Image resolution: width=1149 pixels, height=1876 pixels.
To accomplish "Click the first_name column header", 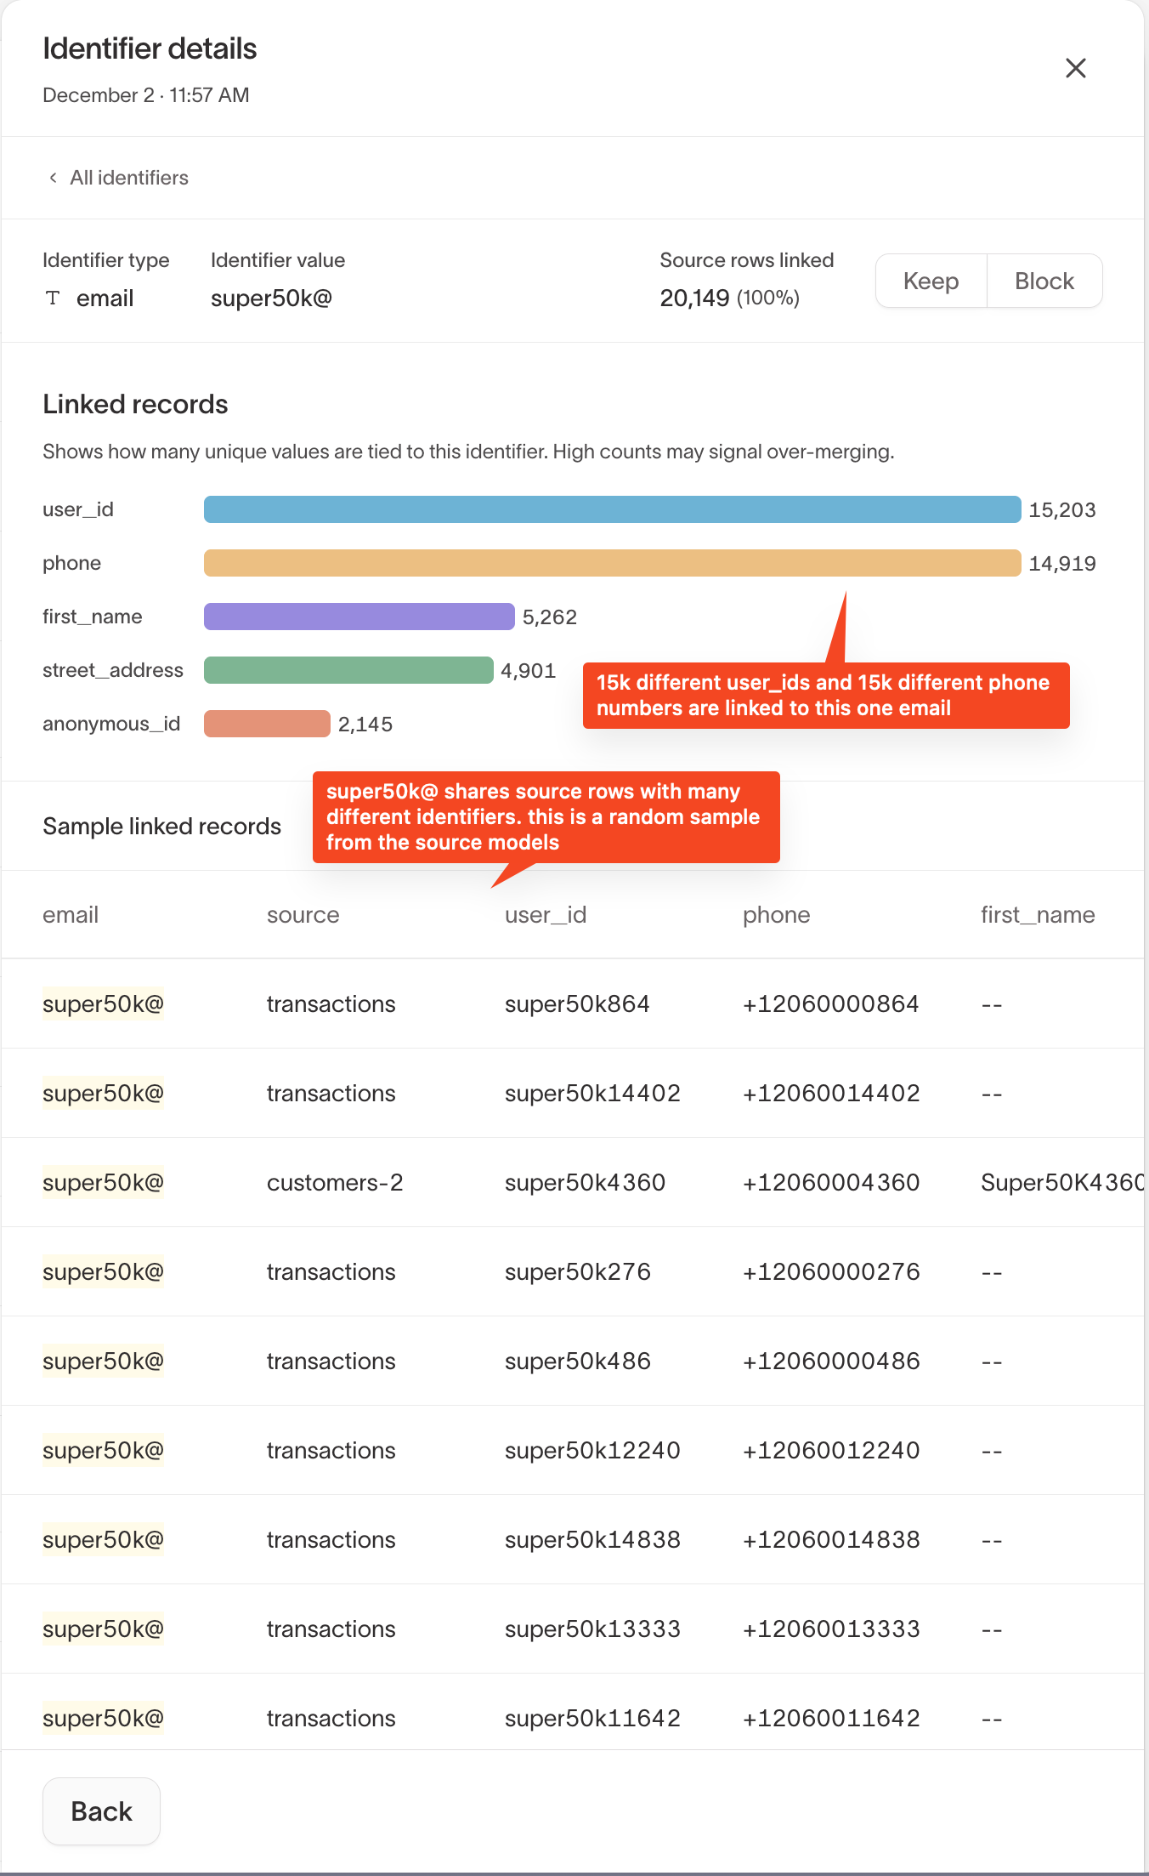I will pyautogui.click(x=1037, y=915).
